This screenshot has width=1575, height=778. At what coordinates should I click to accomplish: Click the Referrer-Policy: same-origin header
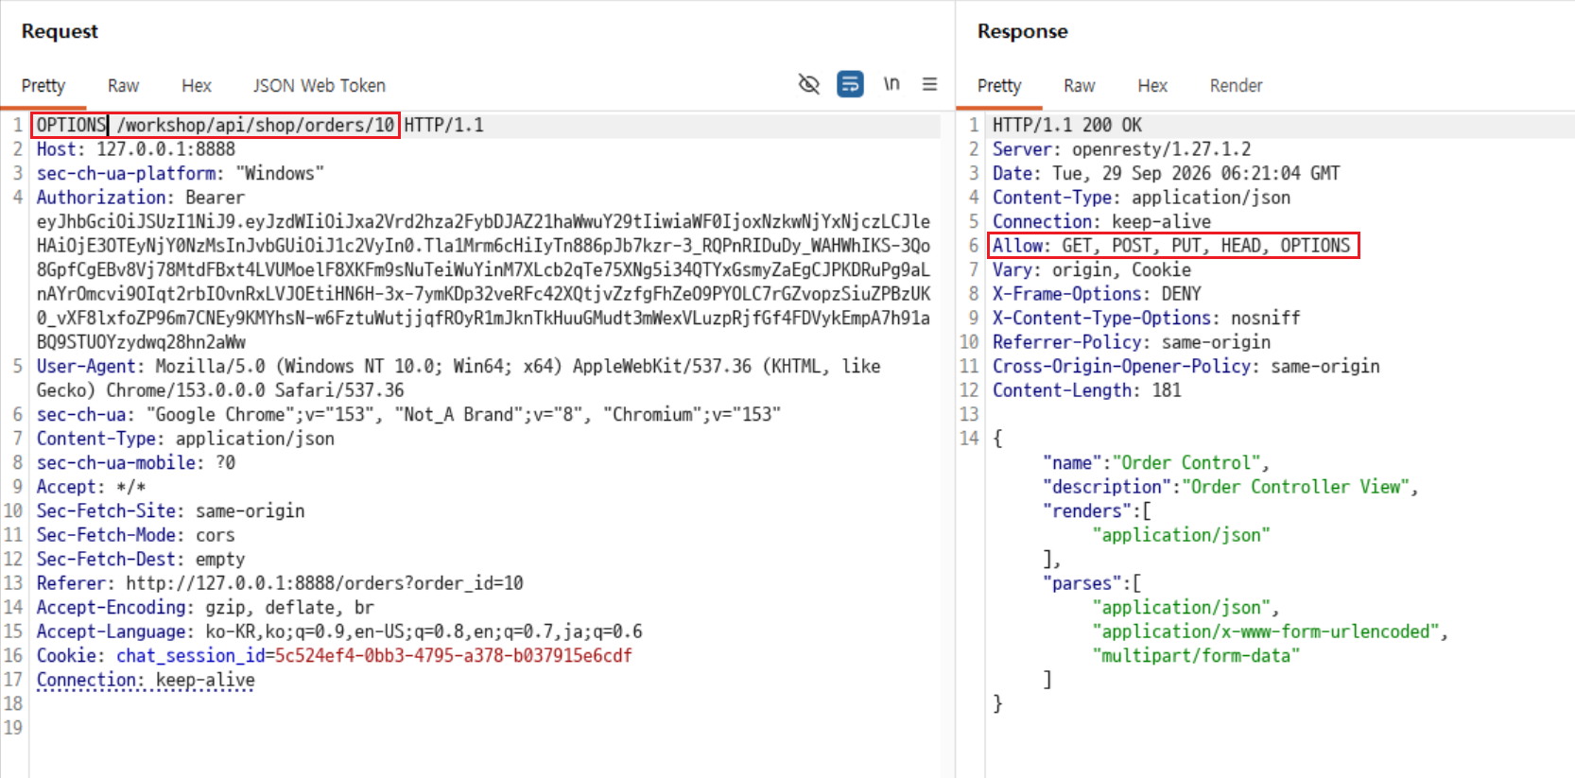[x=1132, y=342]
